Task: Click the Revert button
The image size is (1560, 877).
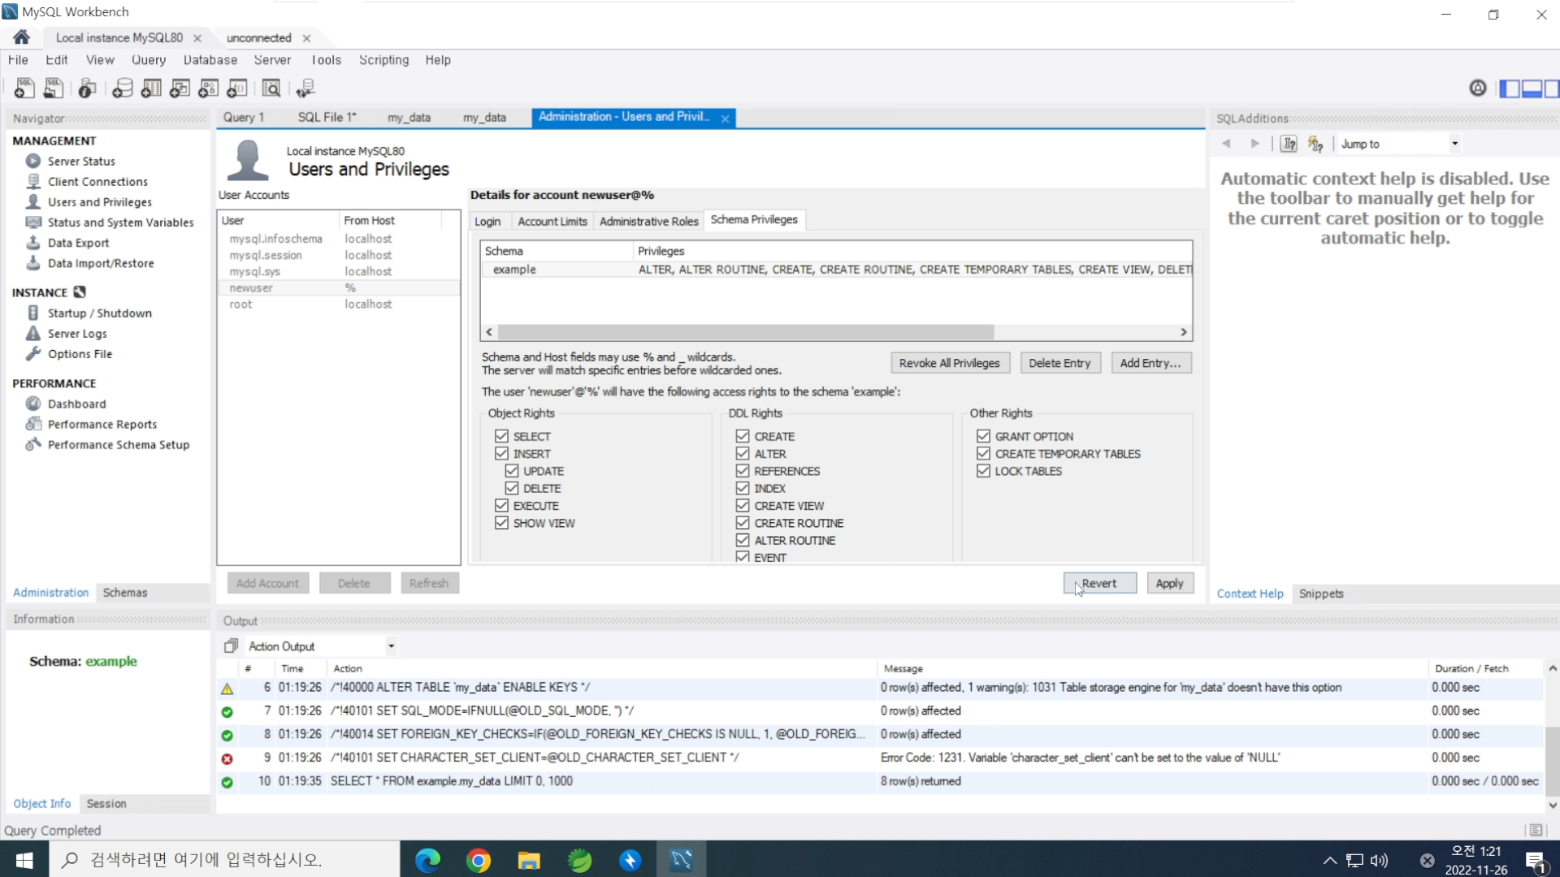Action: point(1099,583)
